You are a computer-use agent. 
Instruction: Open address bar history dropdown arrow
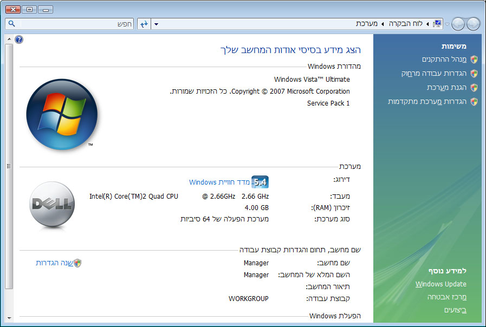tap(156, 24)
